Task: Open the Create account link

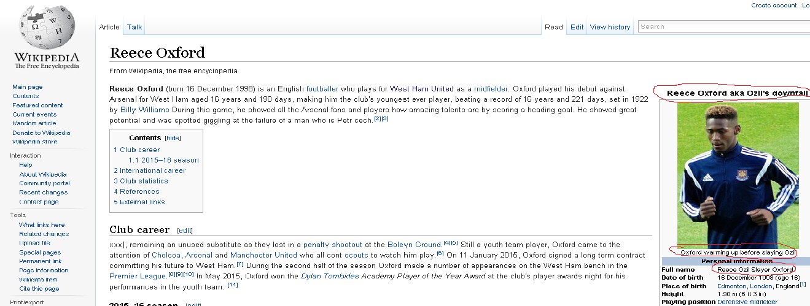Action: click(x=774, y=6)
